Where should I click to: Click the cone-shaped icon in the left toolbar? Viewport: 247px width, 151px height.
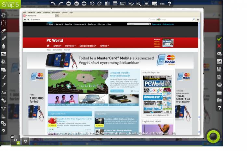(x=4, y=116)
